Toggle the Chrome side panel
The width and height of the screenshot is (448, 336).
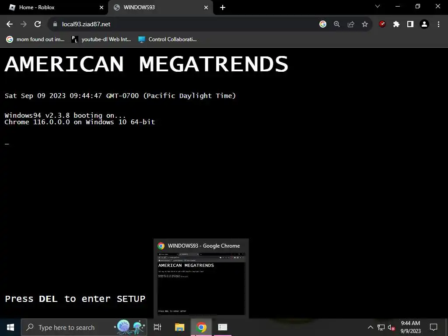(x=410, y=24)
